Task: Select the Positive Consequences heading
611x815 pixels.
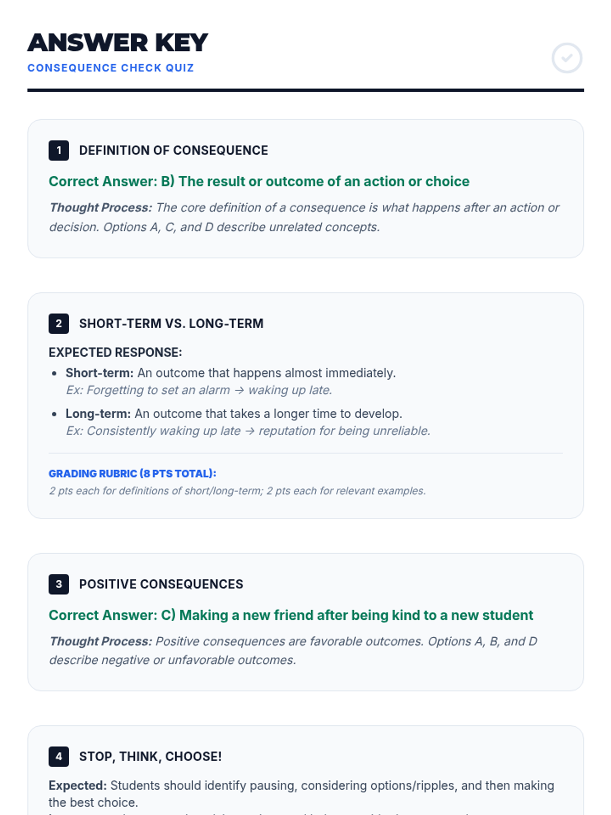Action: coord(161,584)
